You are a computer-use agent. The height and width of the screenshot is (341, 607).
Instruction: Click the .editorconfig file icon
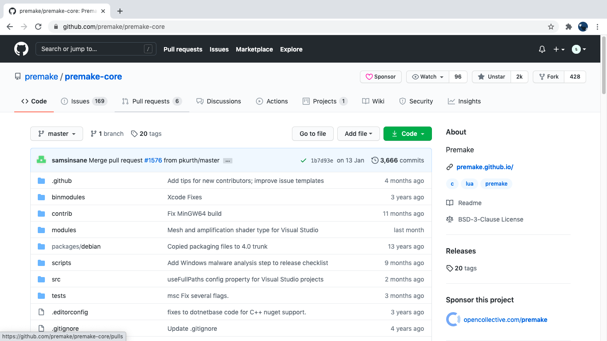41,312
